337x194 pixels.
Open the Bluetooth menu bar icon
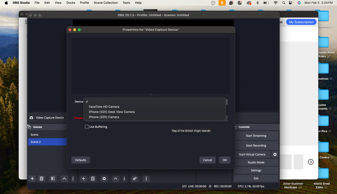[258, 3]
